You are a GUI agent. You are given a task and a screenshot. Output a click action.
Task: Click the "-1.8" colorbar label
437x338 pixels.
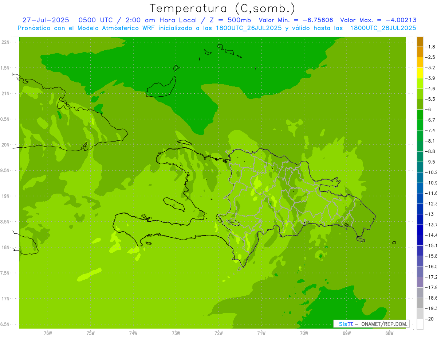pyautogui.click(x=430, y=47)
